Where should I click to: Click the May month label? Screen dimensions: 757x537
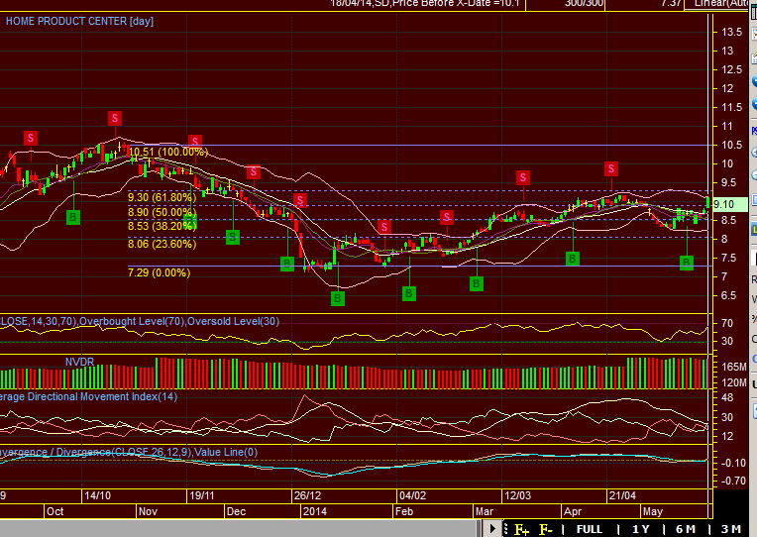point(653,511)
